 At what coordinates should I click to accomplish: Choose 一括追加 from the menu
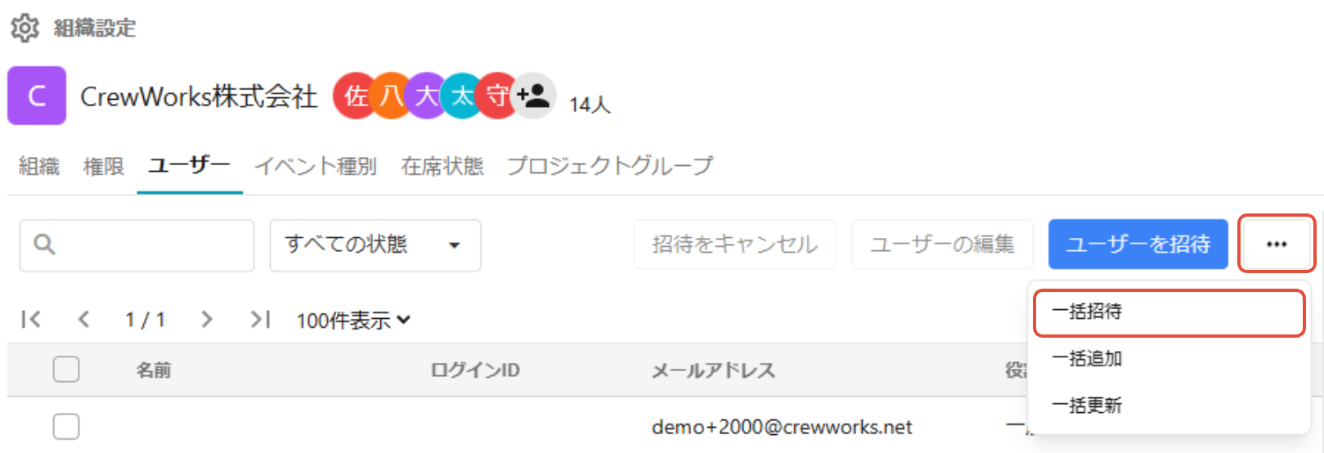(x=1169, y=358)
